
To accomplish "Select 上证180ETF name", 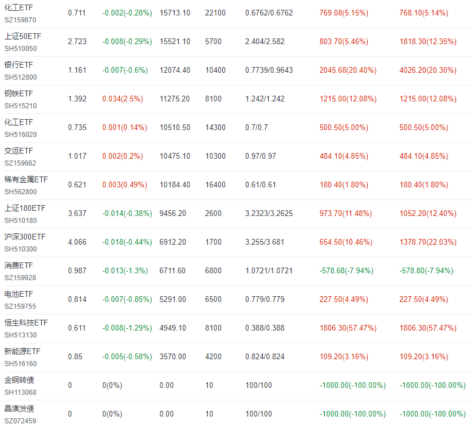I will [25, 208].
